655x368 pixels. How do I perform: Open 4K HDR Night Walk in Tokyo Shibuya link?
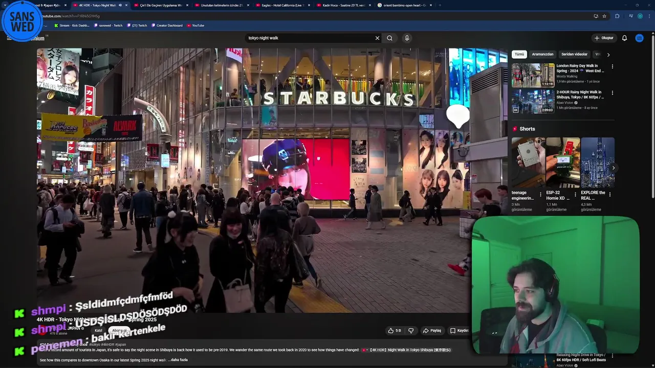(406, 350)
